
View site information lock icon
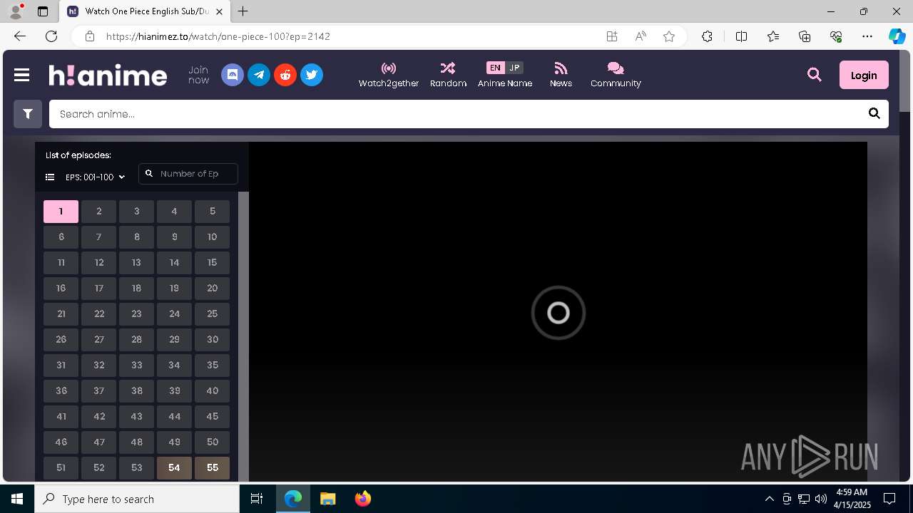coord(89,36)
